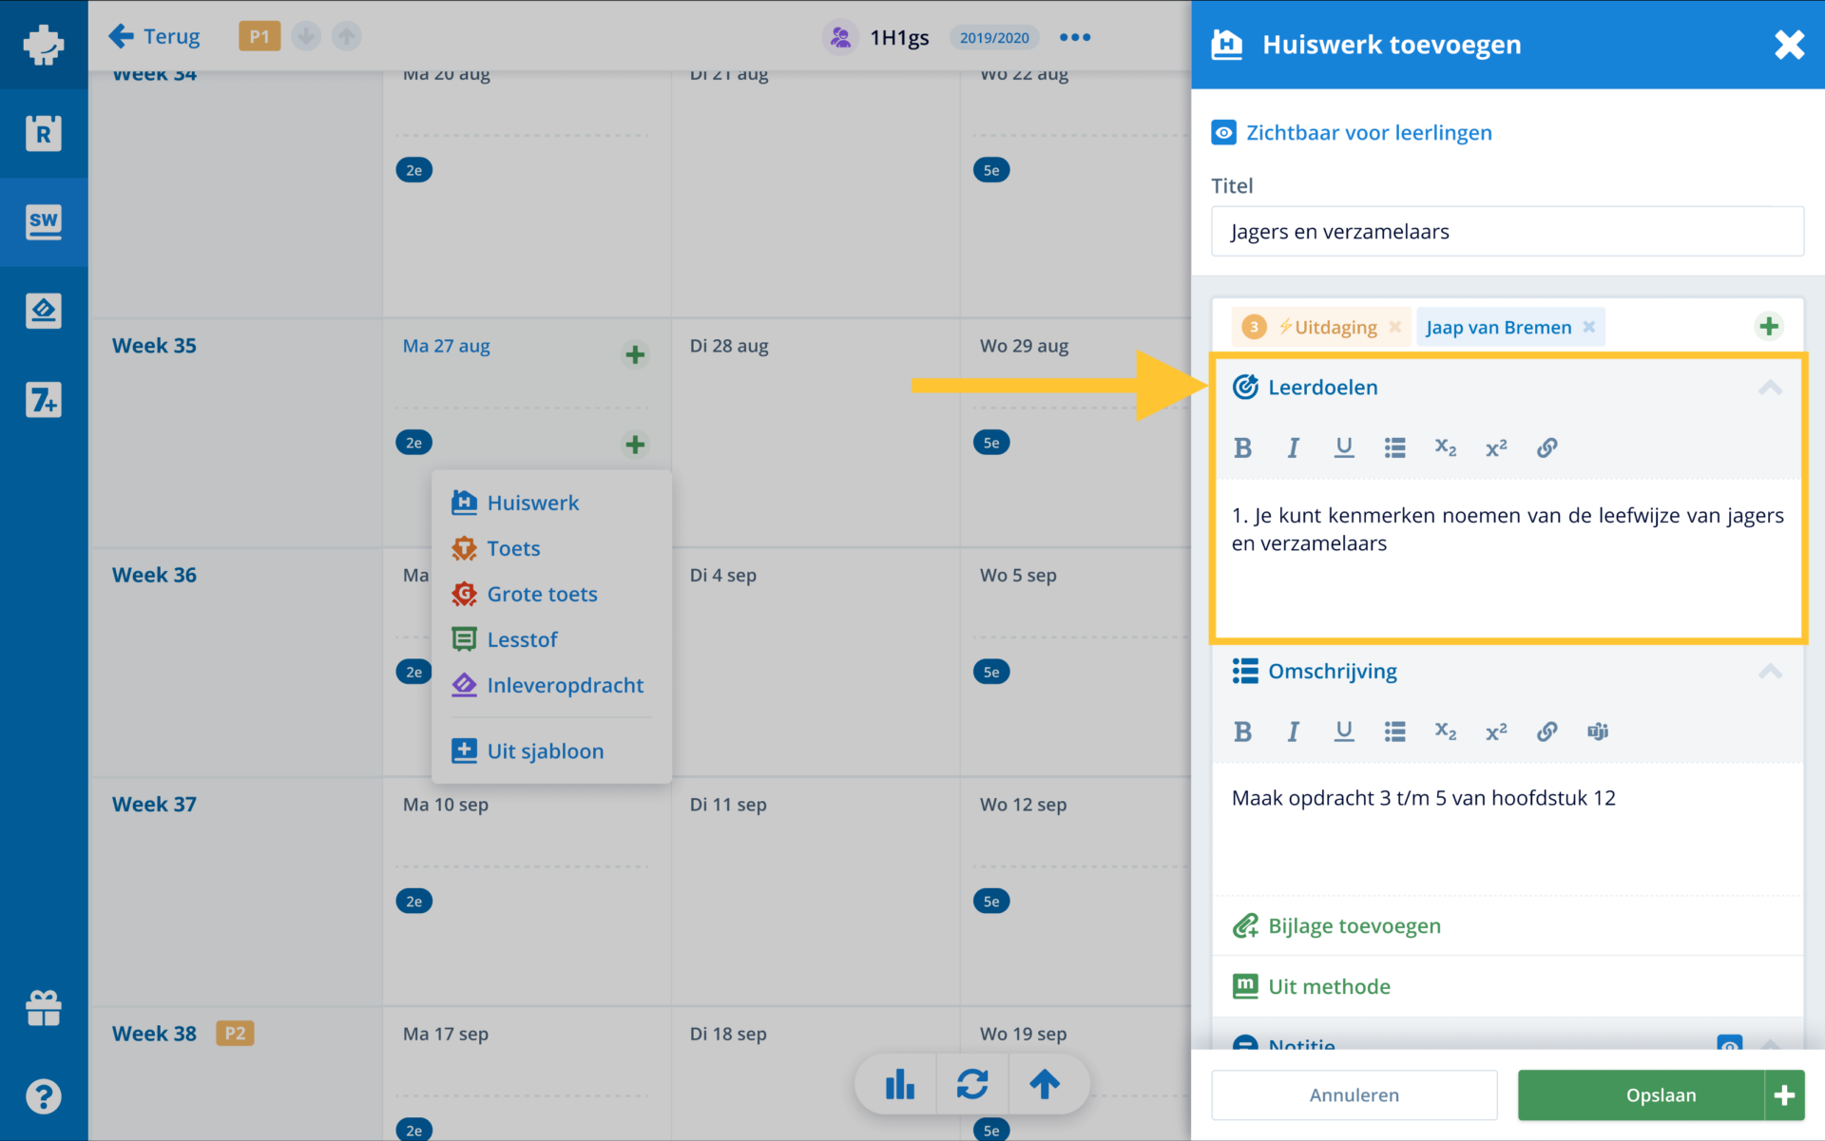Toggle Zichtbaar voor leerlingen eye icon
The height and width of the screenshot is (1141, 1825).
pos(1223,133)
